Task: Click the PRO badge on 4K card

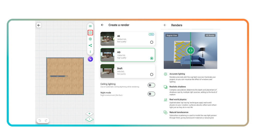Action: (x=151, y=34)
